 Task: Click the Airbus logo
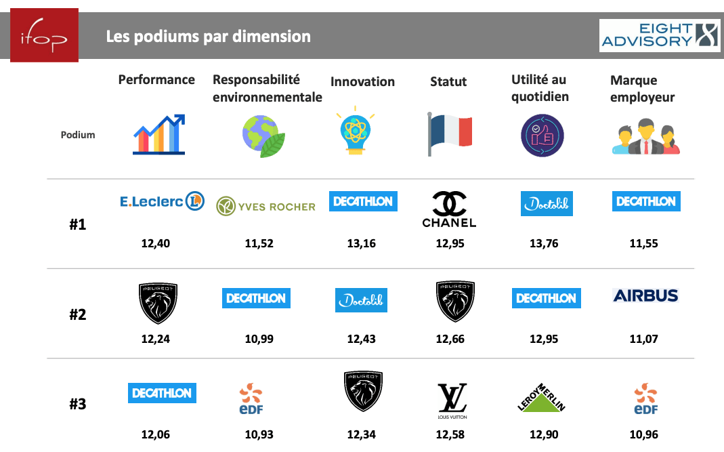[645, 295]
